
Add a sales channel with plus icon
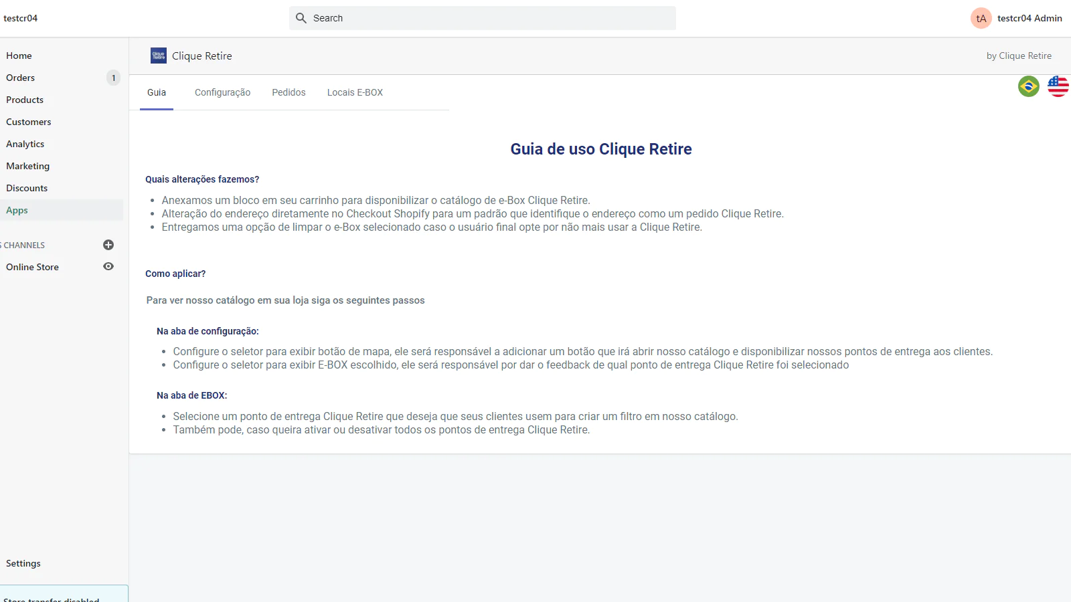click(x=108, y=245)
